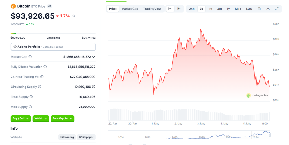The width and height of the screenshot is (289, 145).
Task: Open the Wallet dropdown
Action: pyautogui.click(x=41, y=118)
